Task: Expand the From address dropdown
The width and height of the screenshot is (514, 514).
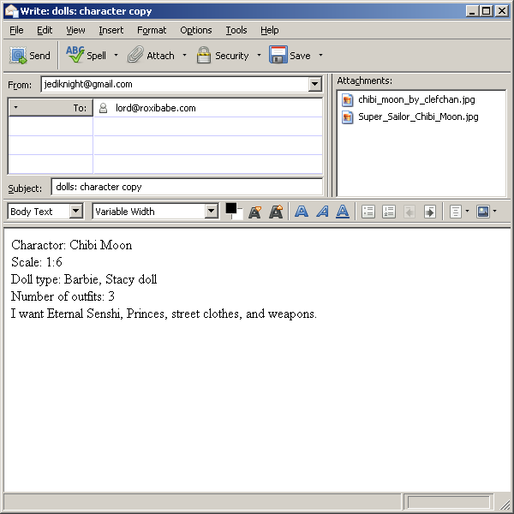Action: [314, 84]
